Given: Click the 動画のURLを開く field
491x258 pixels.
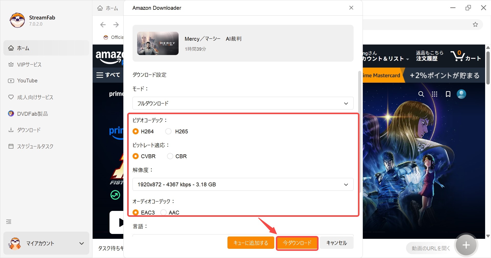Looking at the screenshot, I should coord(431,248).
